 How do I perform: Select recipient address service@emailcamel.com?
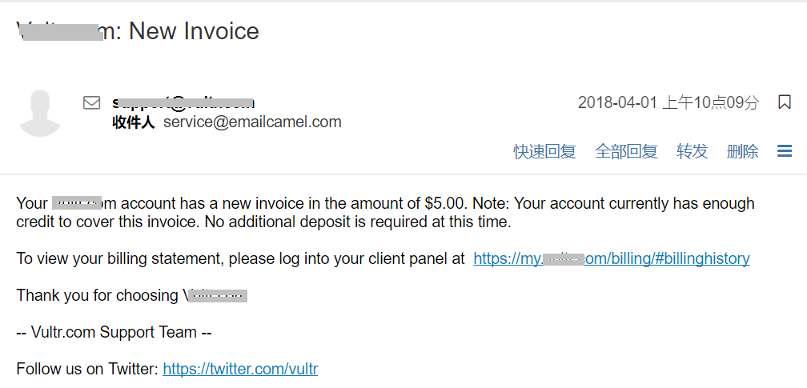[x=252, y=122]
